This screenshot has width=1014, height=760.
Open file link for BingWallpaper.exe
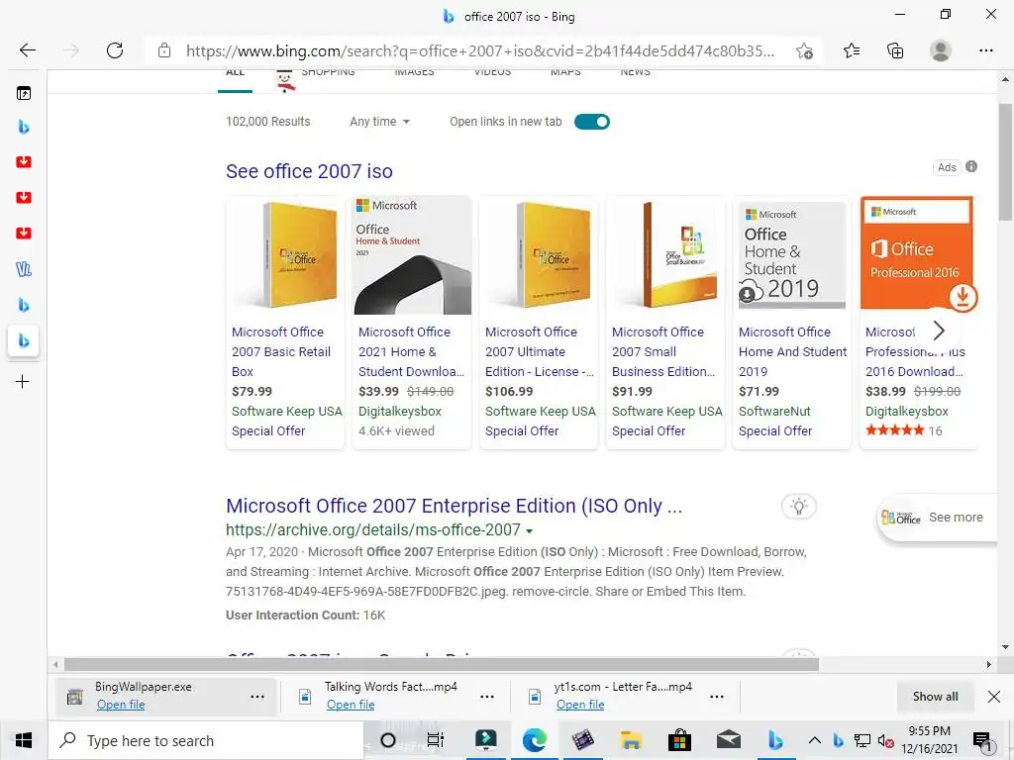[x=121, y=705]
